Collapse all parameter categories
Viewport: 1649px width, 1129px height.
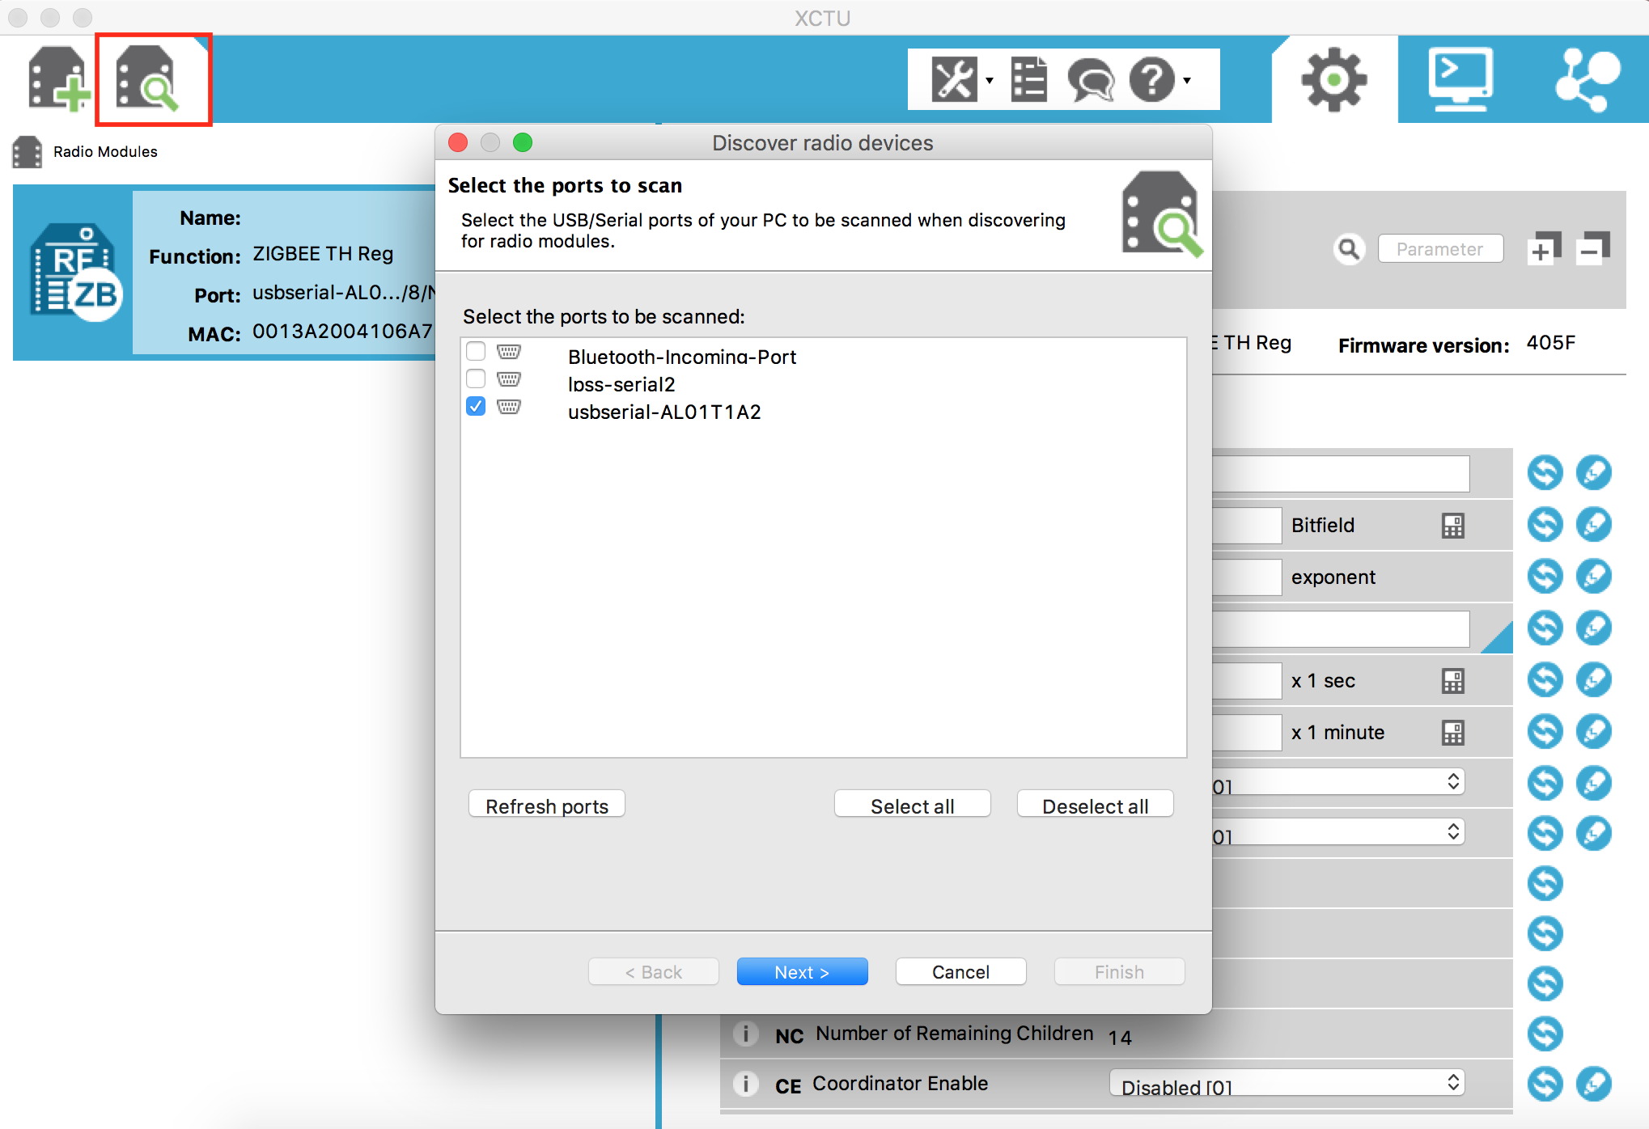point(1593,248)
